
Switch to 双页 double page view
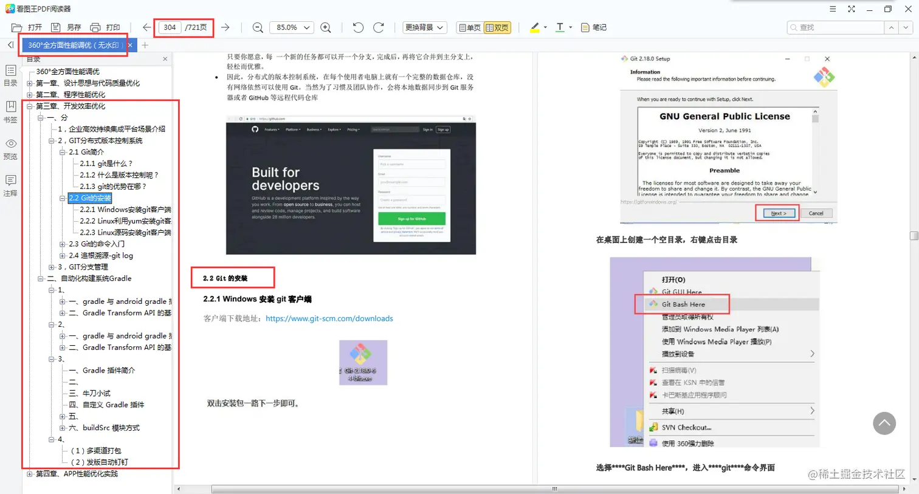(497, 27)
